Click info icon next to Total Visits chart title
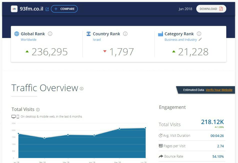 click(38, 109)
